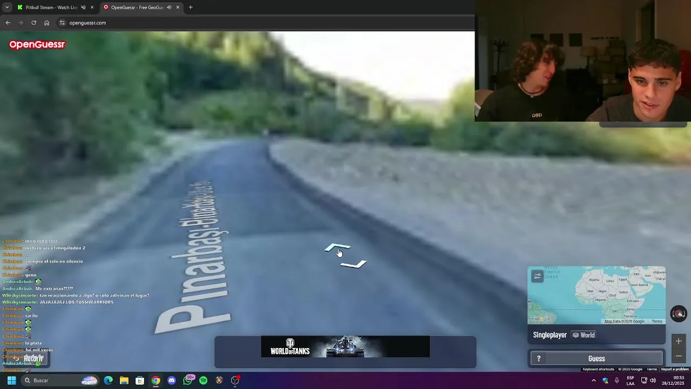The width and height of the screenshot is (691, 389).
Task: View site information icon
Action: (x=62, y=23)
